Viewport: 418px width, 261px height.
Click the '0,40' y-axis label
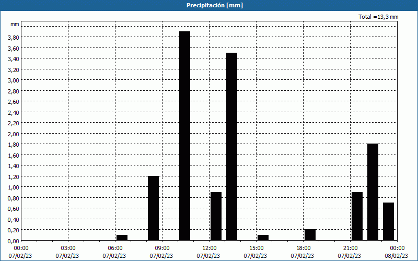point(14,219)
